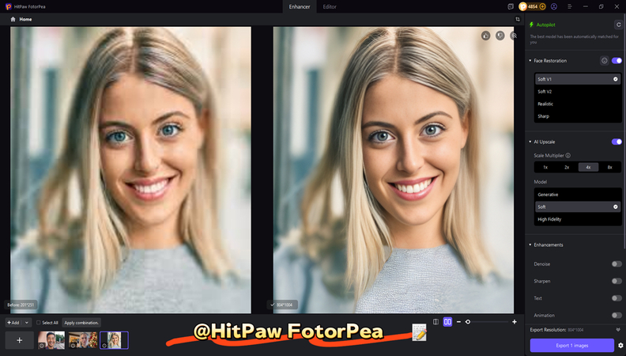This screenshot has width=626, height=356.
Task: Collapse the Enhancements section
Action: click(x=530, y=245)
